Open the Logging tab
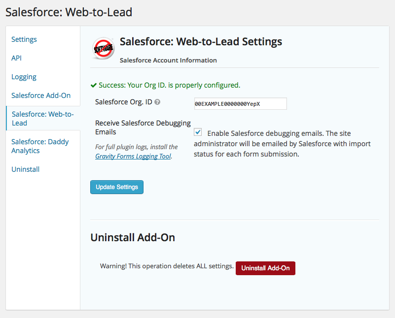The width and height of the screenshot is (395, 318). [x=24, y=77]
